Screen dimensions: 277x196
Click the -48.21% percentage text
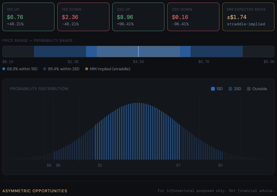click(70, 24)
